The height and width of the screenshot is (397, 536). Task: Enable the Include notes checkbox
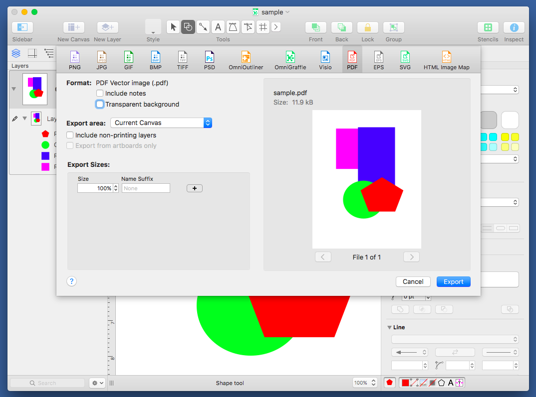coord(100,94)
